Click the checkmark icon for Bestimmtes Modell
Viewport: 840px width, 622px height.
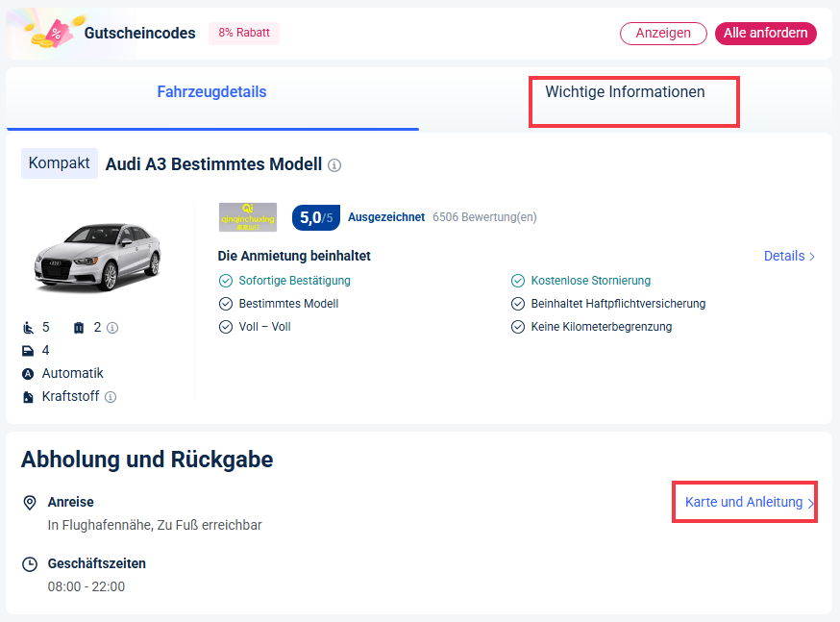pos(226,304)
